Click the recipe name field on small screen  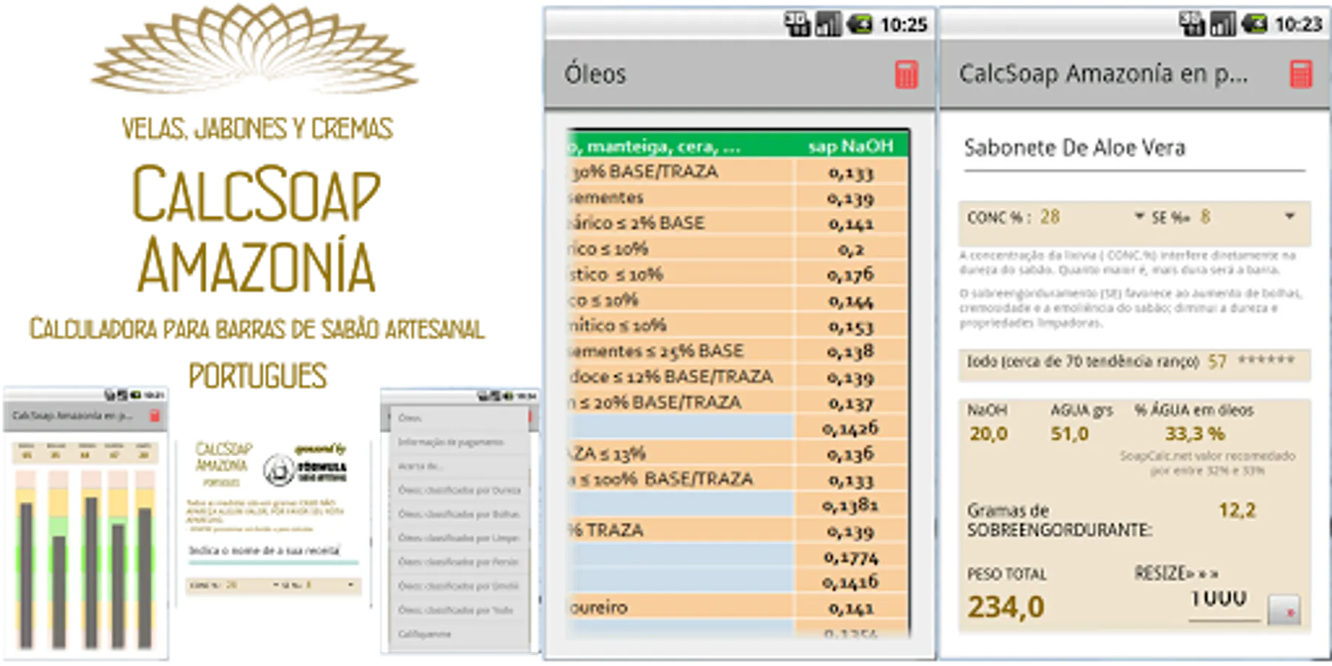[x=273, y=551]
